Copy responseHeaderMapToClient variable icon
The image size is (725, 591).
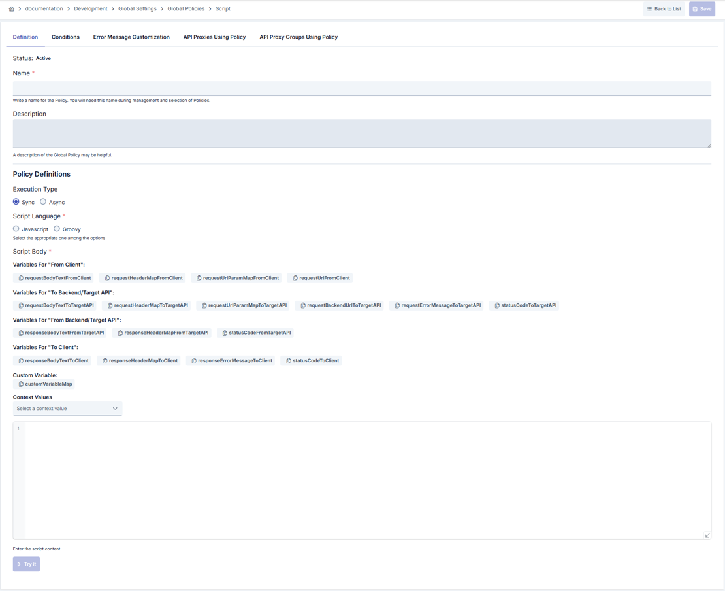[105, 360]
